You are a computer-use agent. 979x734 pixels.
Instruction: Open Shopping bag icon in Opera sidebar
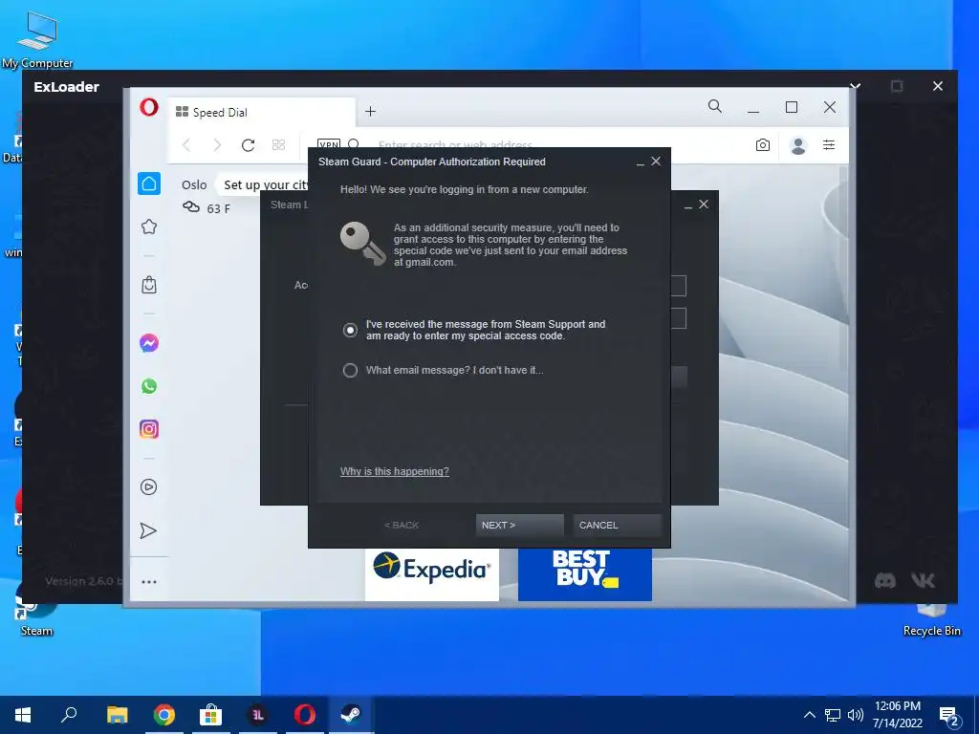[148, 285]
